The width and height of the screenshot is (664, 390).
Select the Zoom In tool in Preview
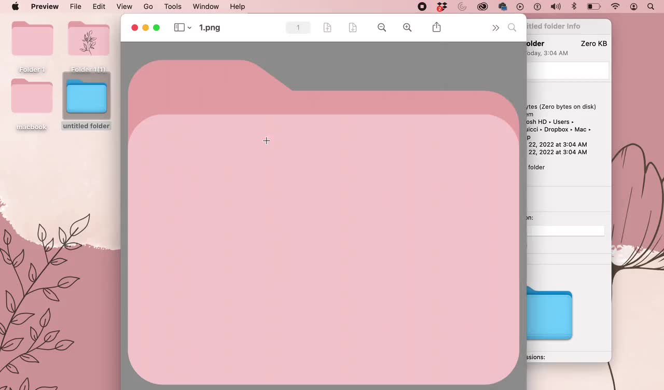407,27
